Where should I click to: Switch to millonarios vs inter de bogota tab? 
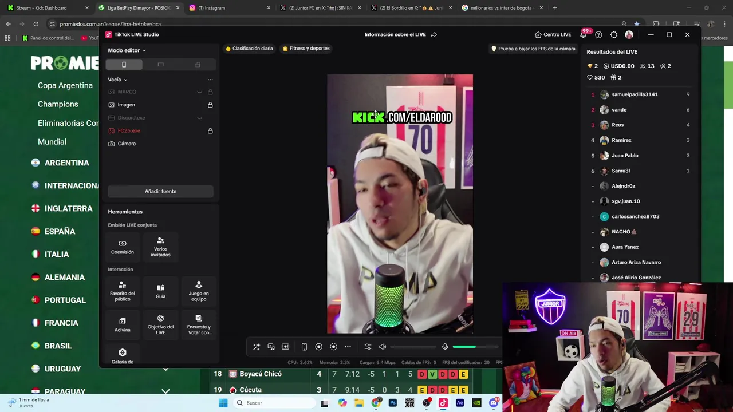503,8
